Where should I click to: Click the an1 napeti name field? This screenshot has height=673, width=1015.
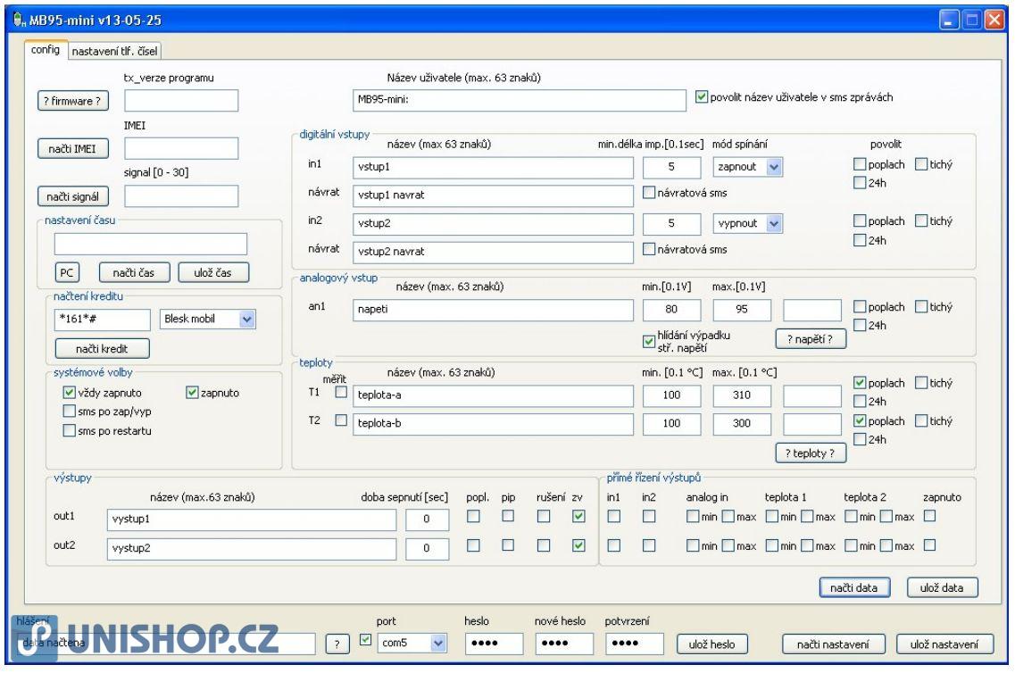click(494, 310)
